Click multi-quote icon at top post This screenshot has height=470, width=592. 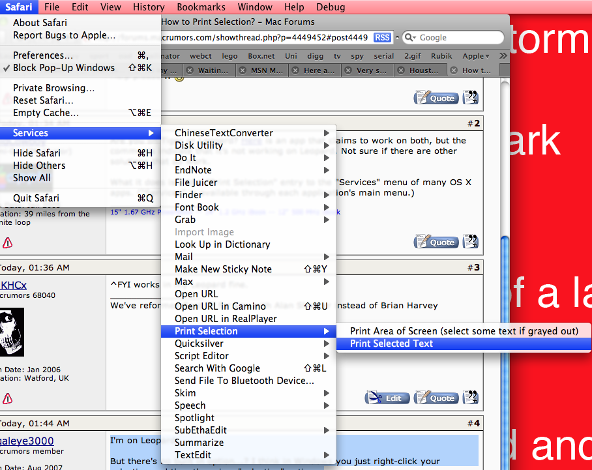(x=471, y=97)
